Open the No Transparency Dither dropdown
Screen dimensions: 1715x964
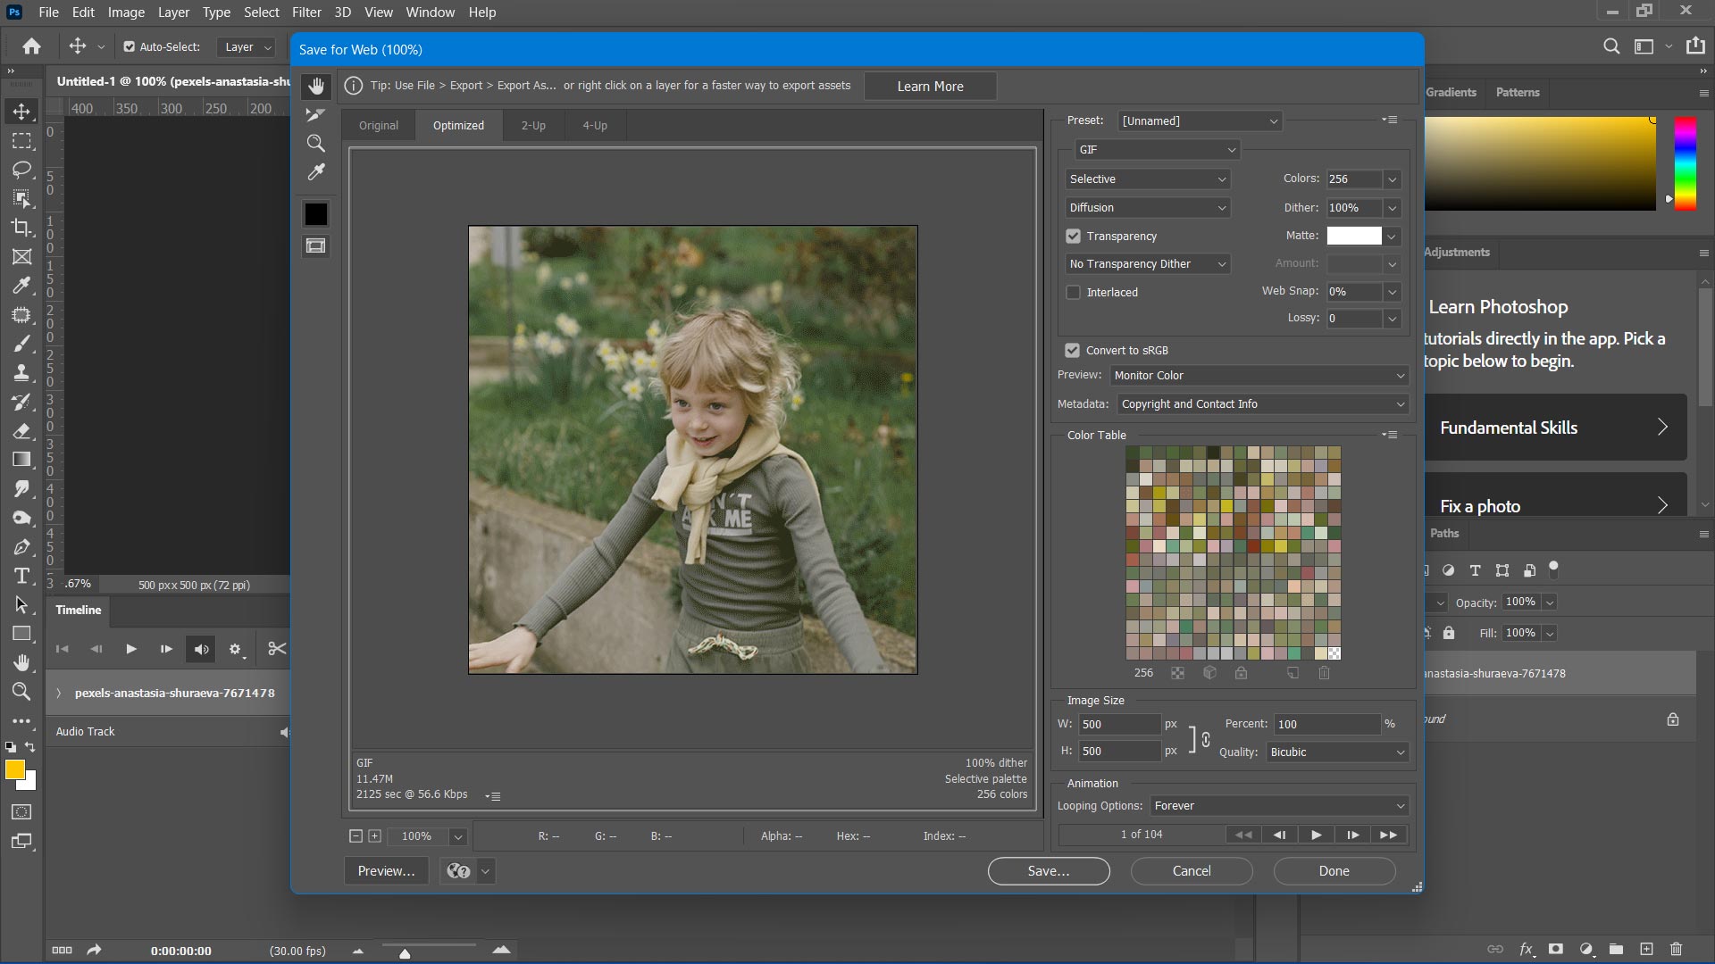[x=1148, y=263]
